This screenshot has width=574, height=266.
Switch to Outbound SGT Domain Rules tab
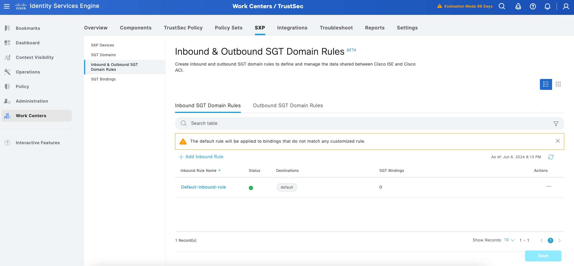click(288, 106)
